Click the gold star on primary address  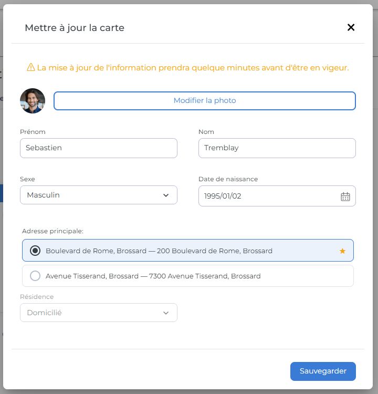click(342, 251)
